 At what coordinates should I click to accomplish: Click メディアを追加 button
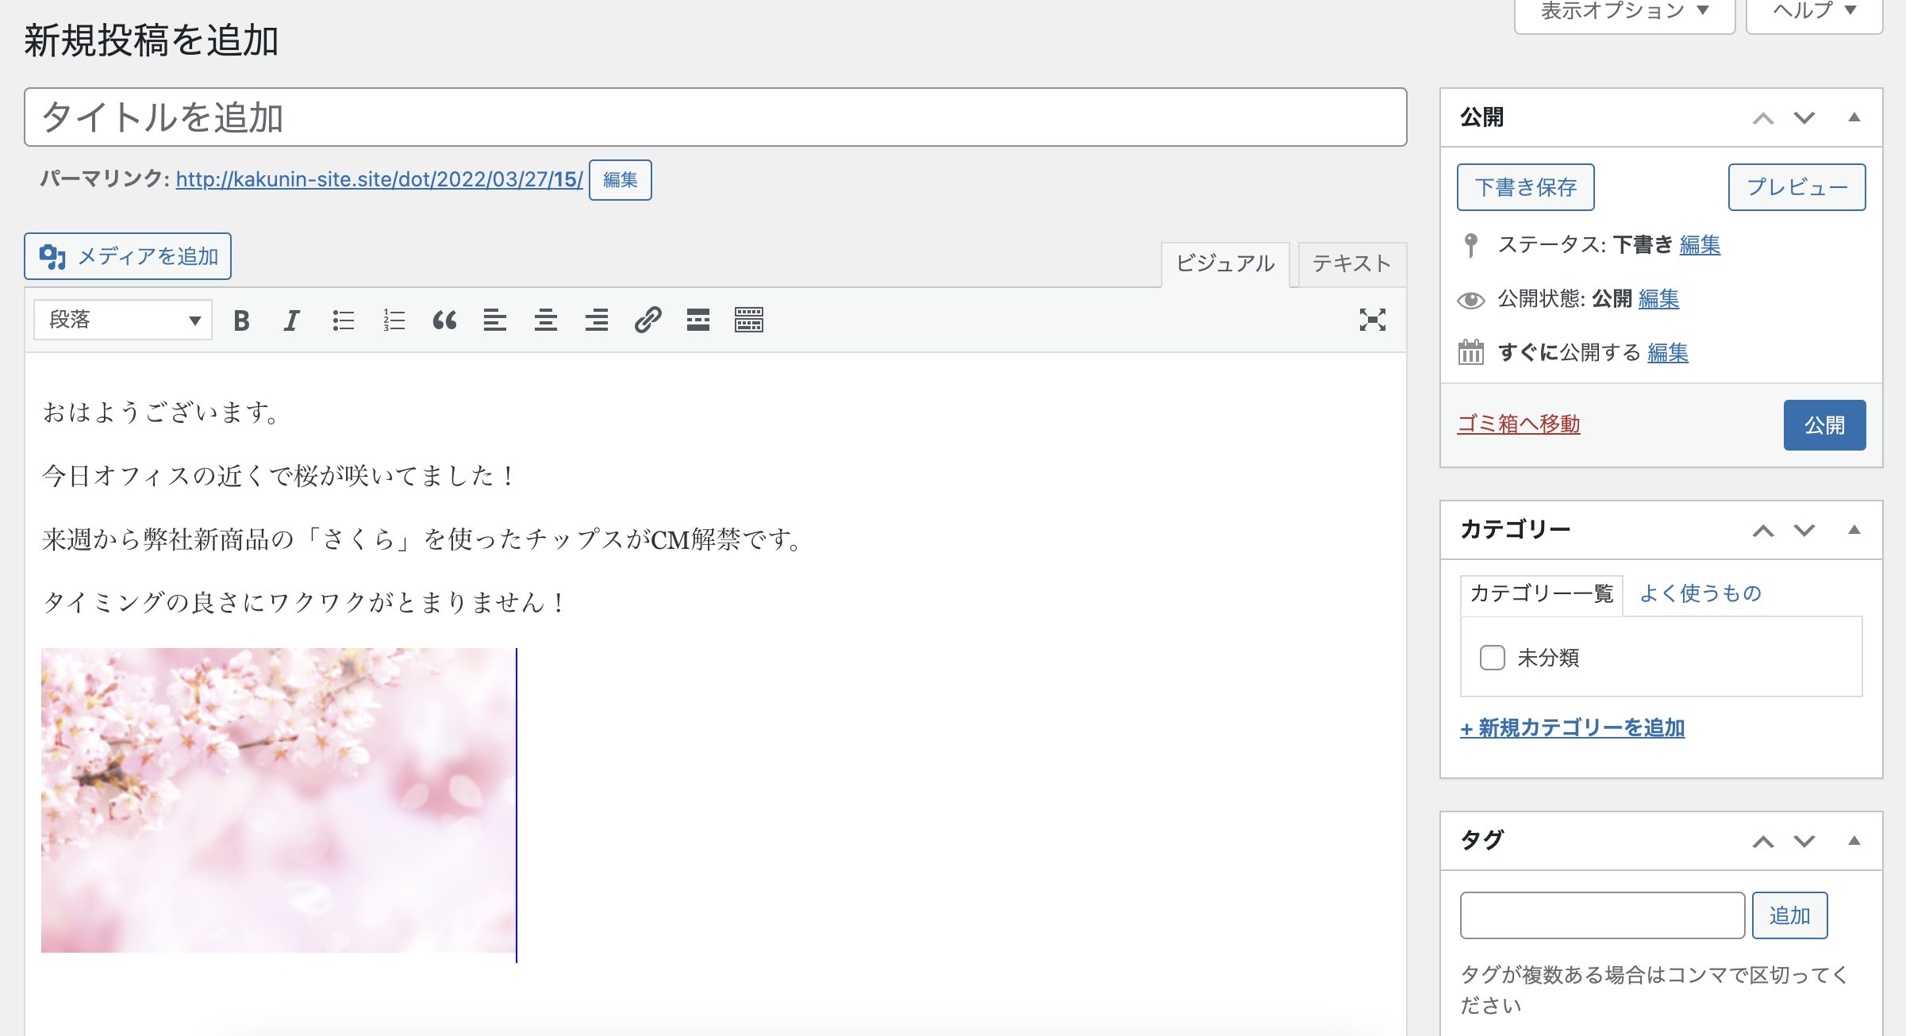pyautogui.click(x=128, y=256)
